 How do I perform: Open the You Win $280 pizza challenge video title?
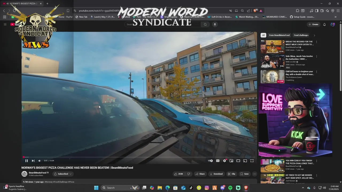coord(300,162)
